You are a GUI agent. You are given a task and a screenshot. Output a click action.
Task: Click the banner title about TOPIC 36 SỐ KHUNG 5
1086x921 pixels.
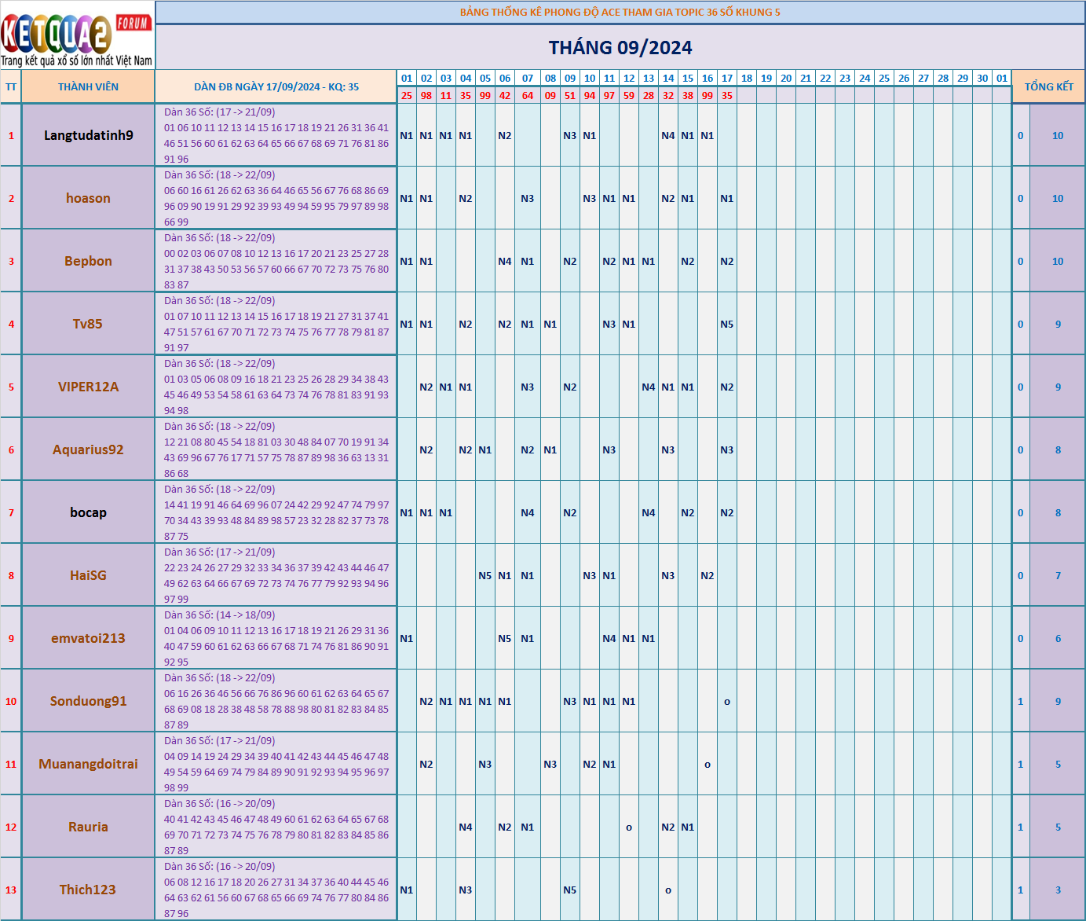[x=620, y=12]
